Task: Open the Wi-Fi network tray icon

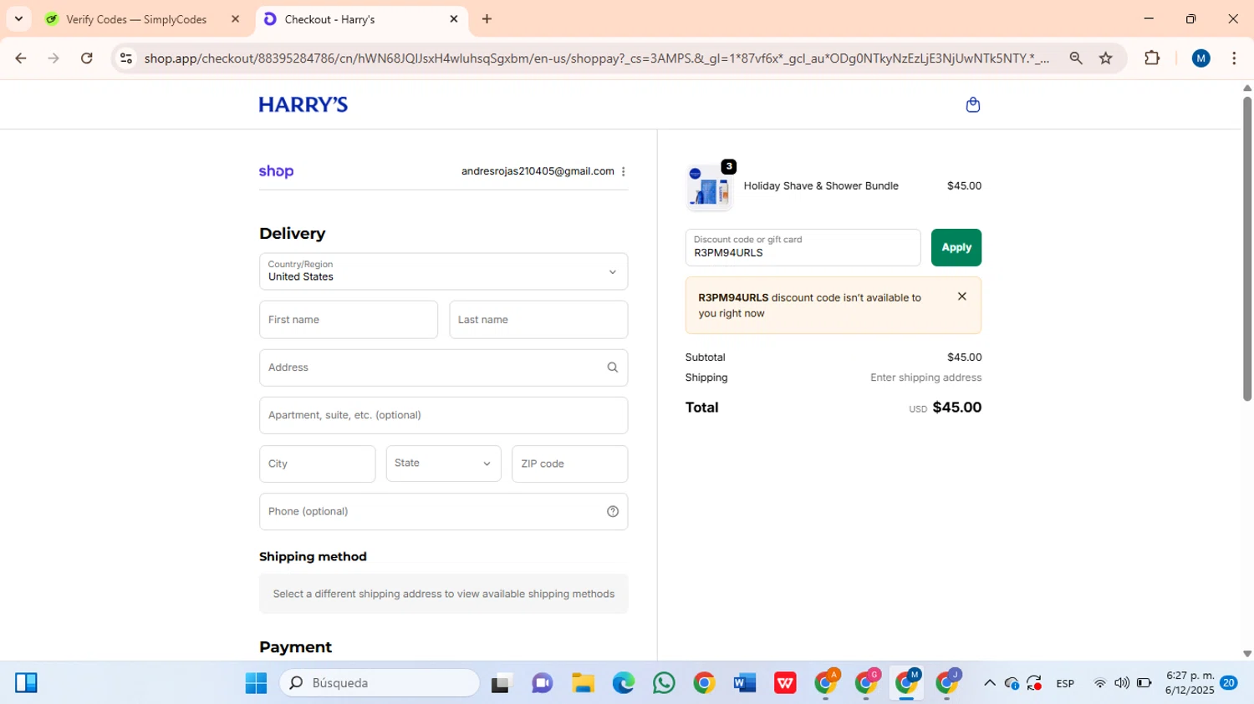Action: [1100, 683]
